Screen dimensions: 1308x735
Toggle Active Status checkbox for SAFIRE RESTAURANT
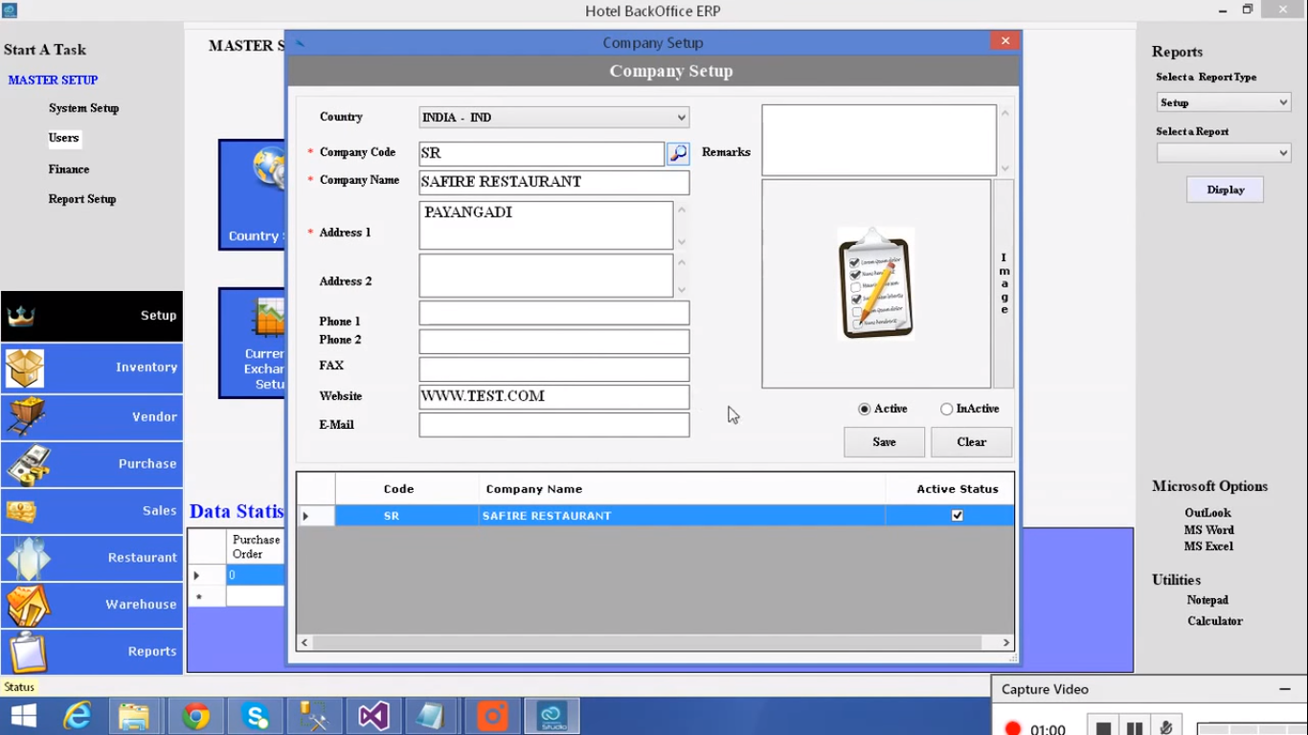(x=958, y=516)
